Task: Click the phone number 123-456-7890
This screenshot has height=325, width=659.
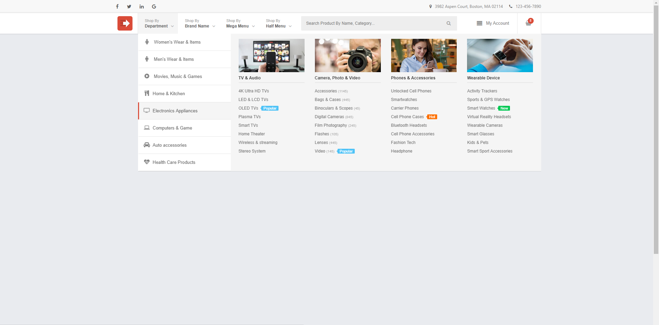Action: pos(528,7)
